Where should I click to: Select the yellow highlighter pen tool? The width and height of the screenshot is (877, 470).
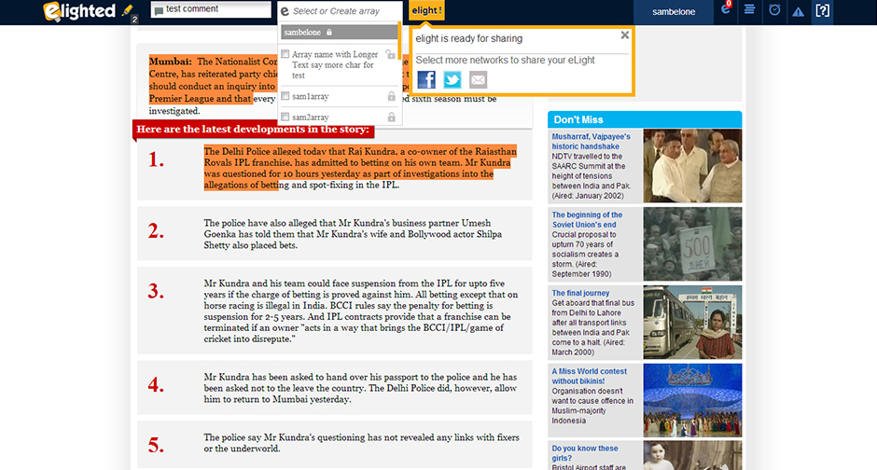tap(127, 10)
